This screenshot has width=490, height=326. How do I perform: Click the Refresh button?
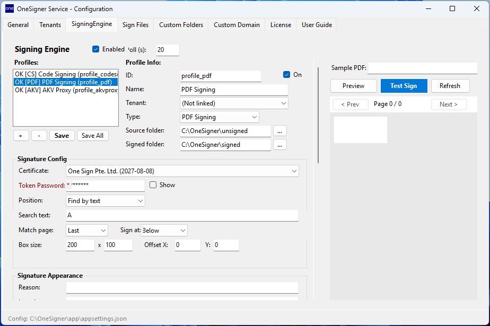450,86
